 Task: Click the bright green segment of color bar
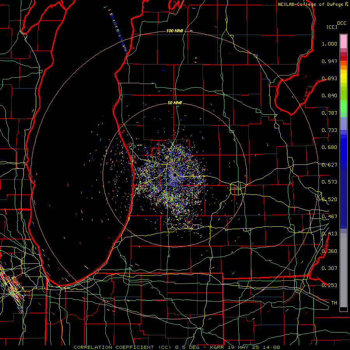pyautogui.click(x=343, y=106)
